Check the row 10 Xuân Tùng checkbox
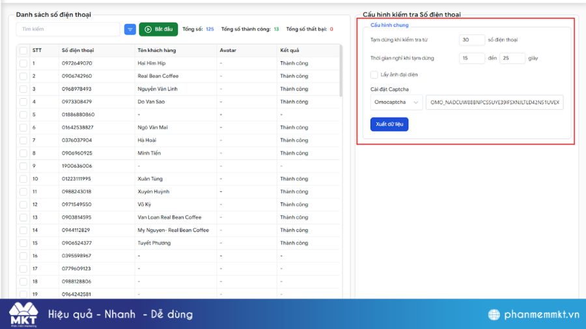The height and width of the screenshot is (329, 586). (23, 179)
